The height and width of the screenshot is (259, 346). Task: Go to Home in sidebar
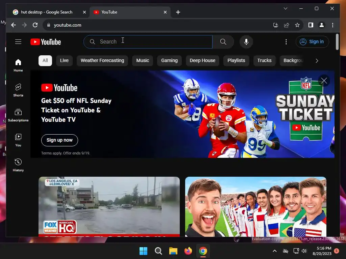[18, 65]
